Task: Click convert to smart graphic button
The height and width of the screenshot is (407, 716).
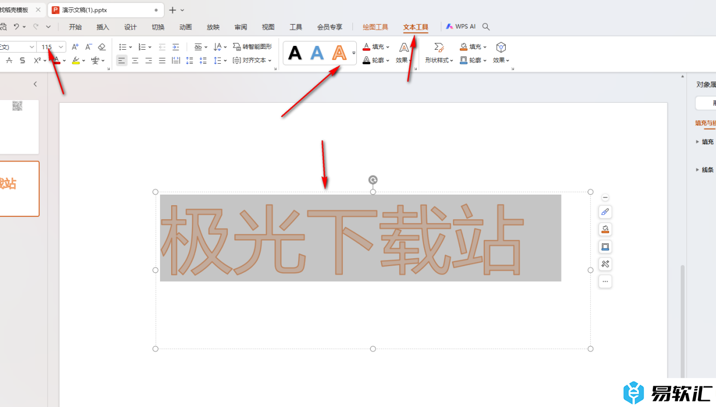Action: pos(252,47)
